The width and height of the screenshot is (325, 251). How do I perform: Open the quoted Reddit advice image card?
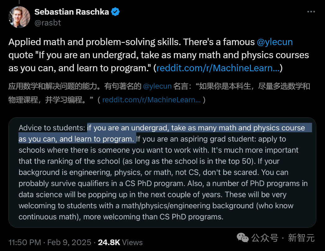point(162,172)
